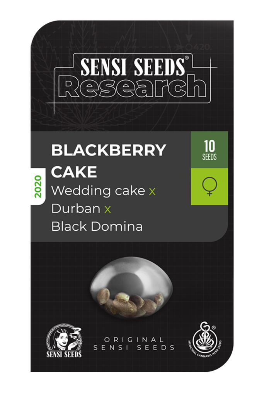Click the Sensi Seeds Research logo
This screenshot has width=264, height=395.
pyautogui.click(x=133, y=78)
